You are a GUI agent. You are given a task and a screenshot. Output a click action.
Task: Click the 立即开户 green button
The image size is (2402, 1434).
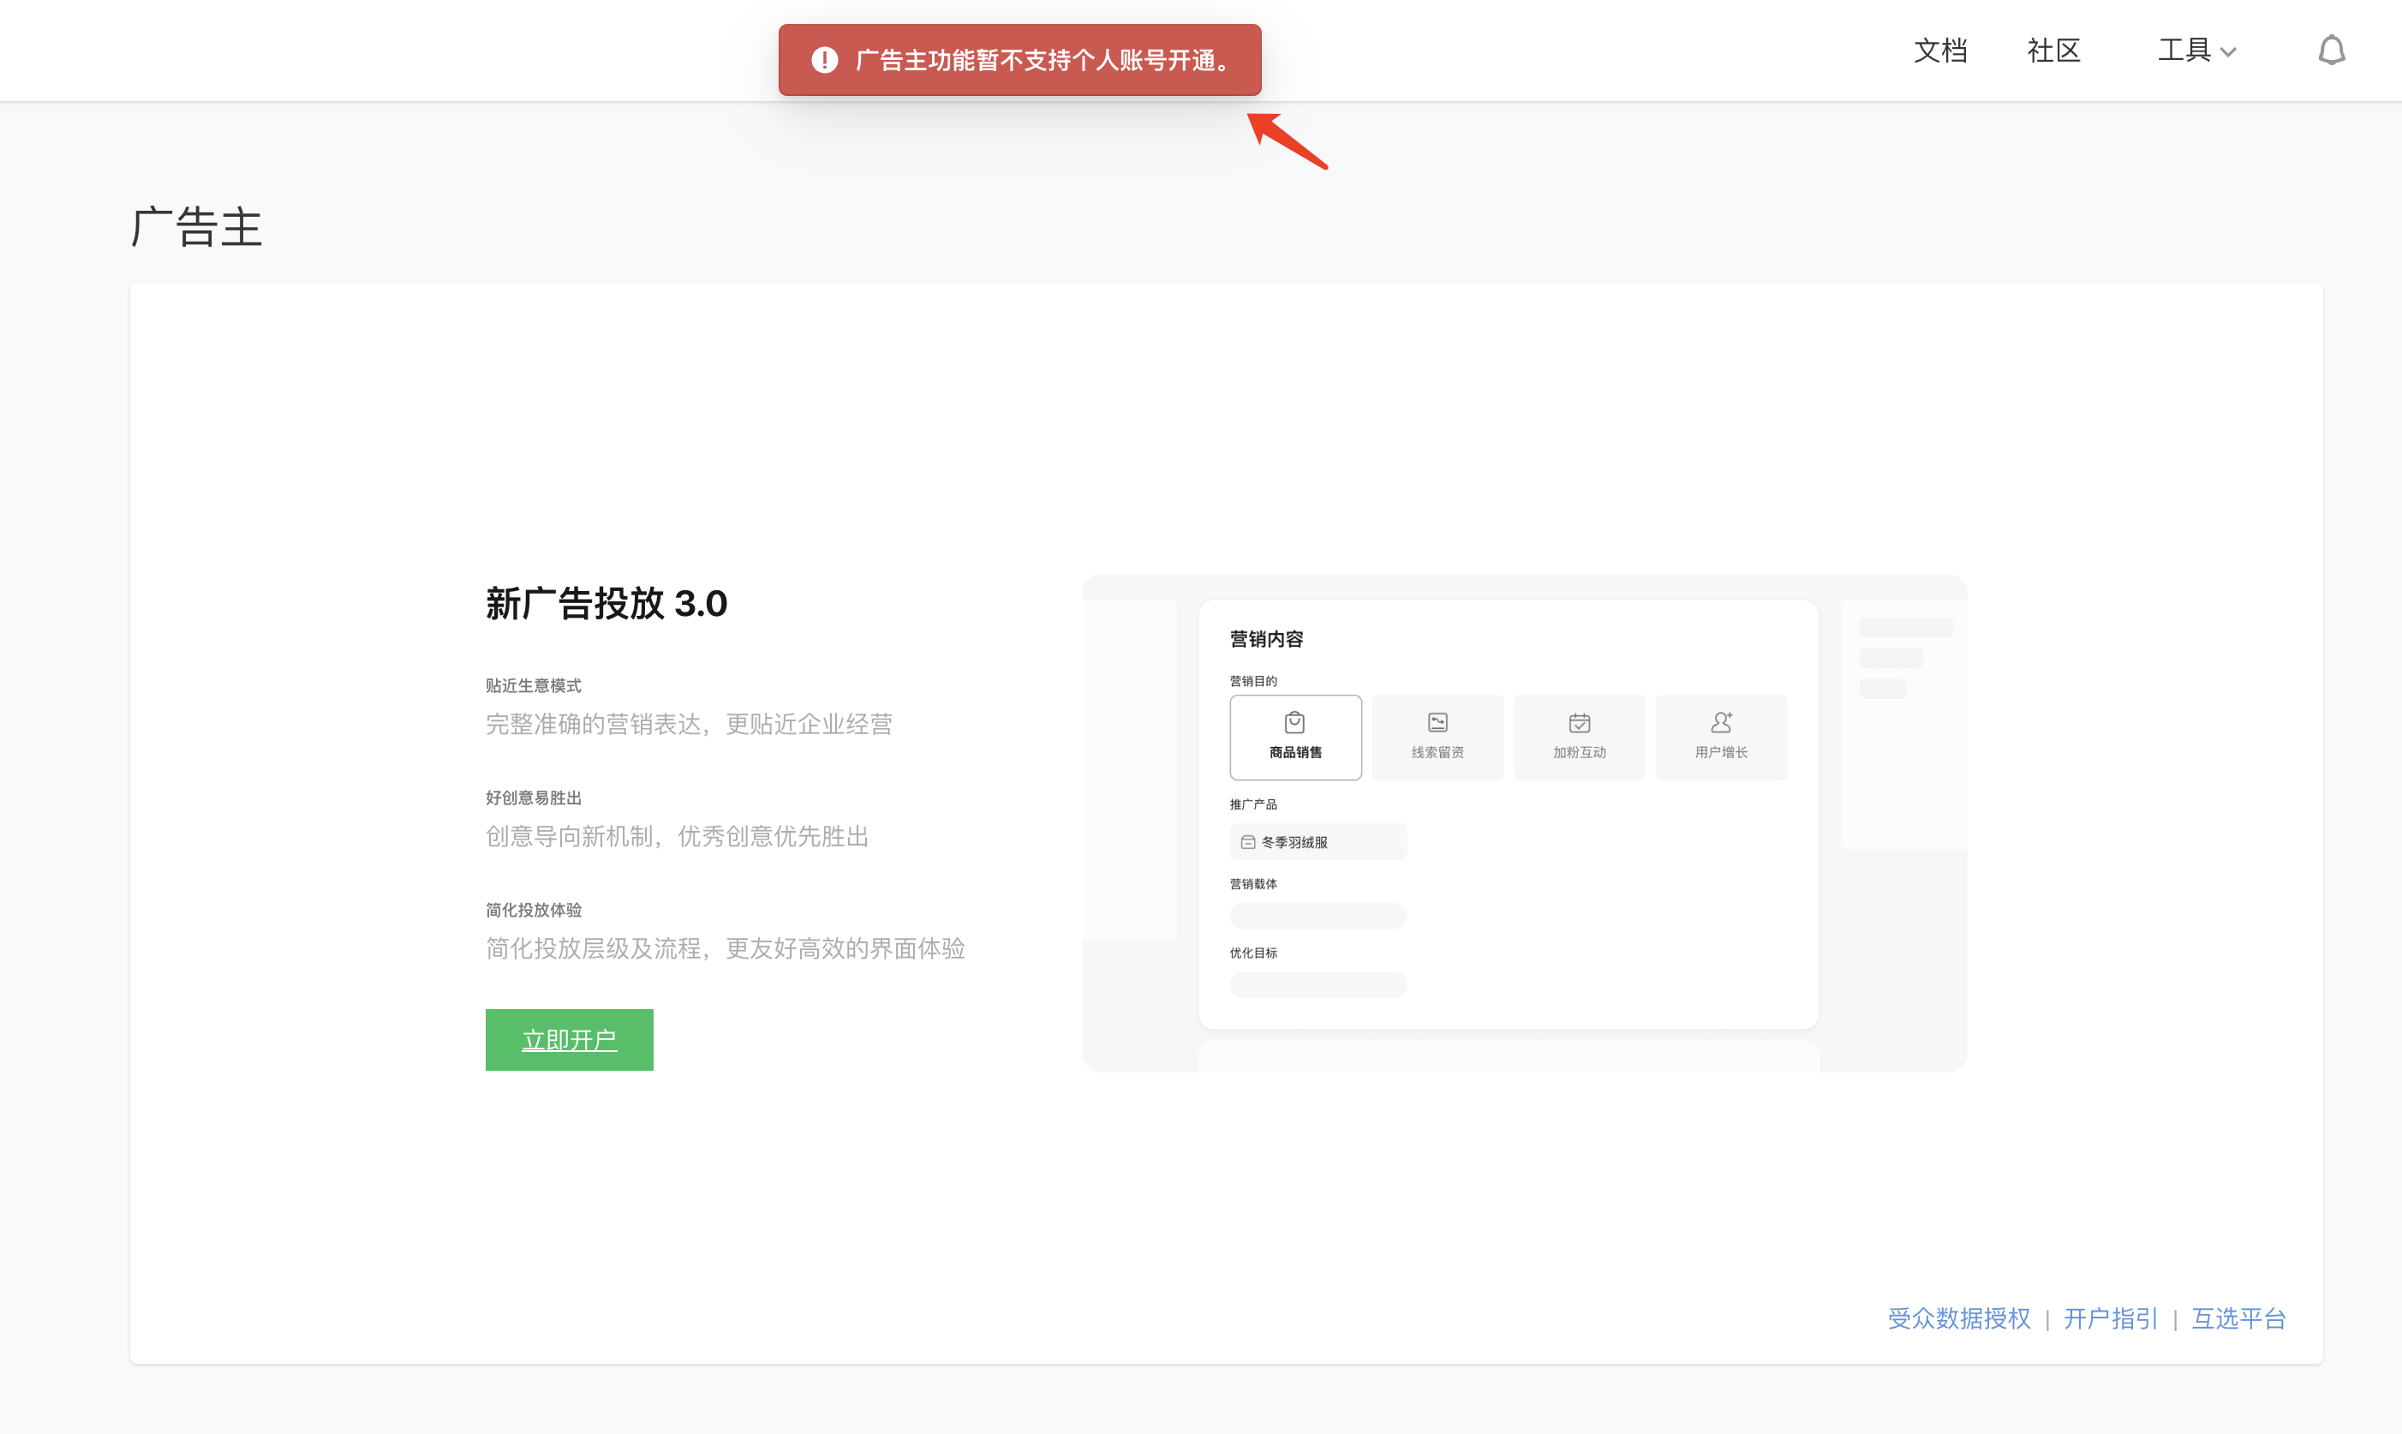[569, 1040]
